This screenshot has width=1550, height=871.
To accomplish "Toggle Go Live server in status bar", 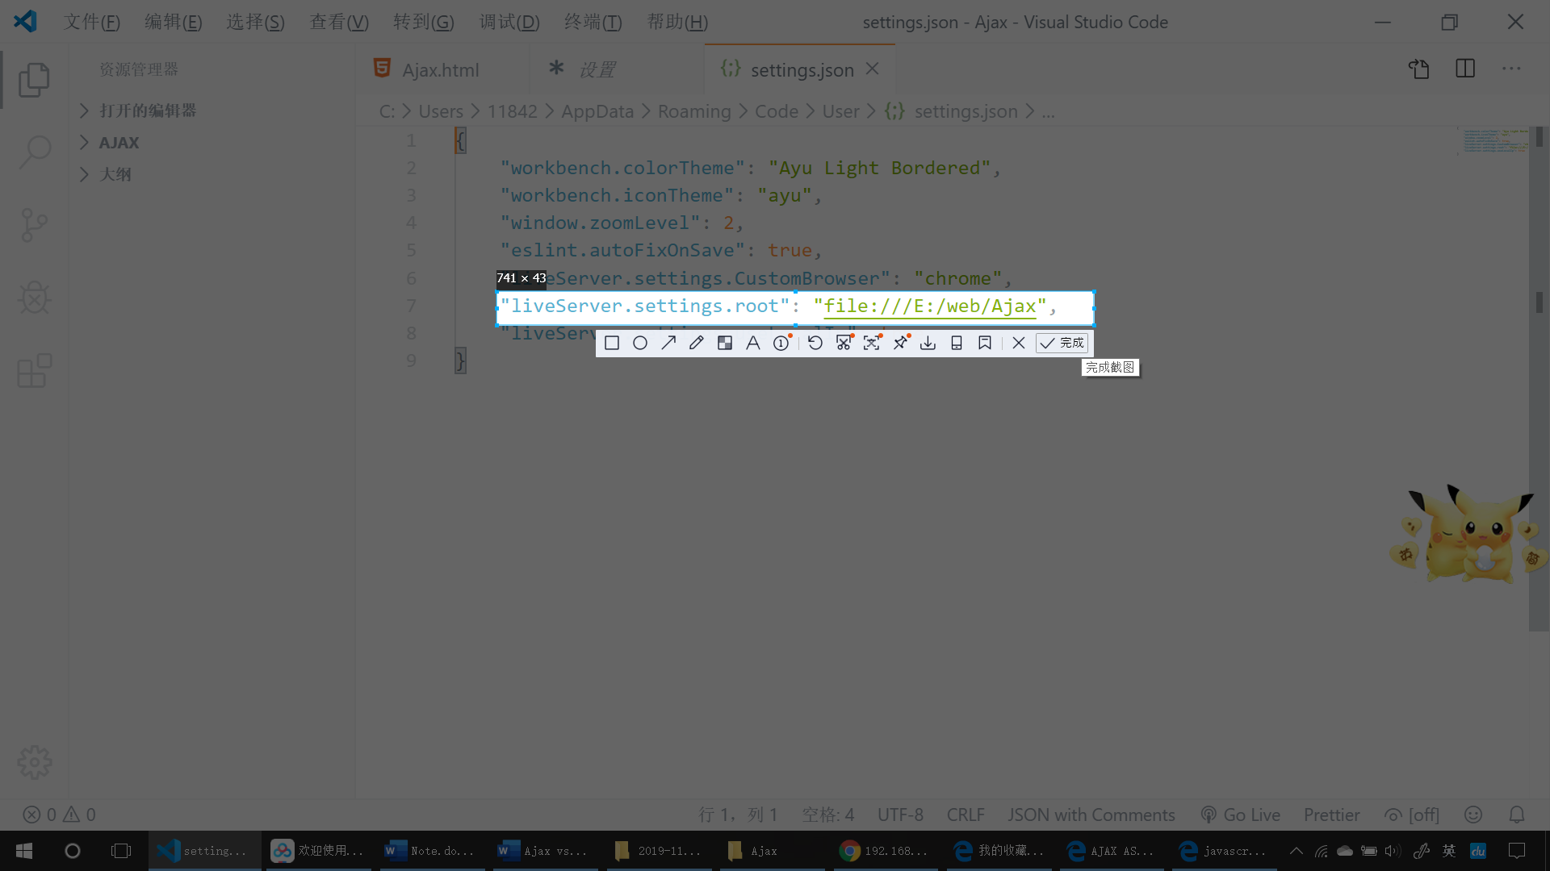I will click(x=1241, y=815).
